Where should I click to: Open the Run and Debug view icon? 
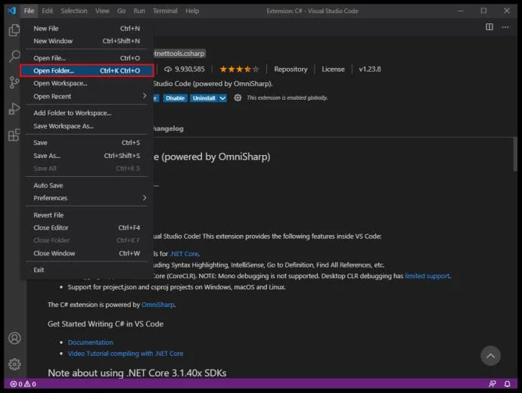(x=14, y=108)
